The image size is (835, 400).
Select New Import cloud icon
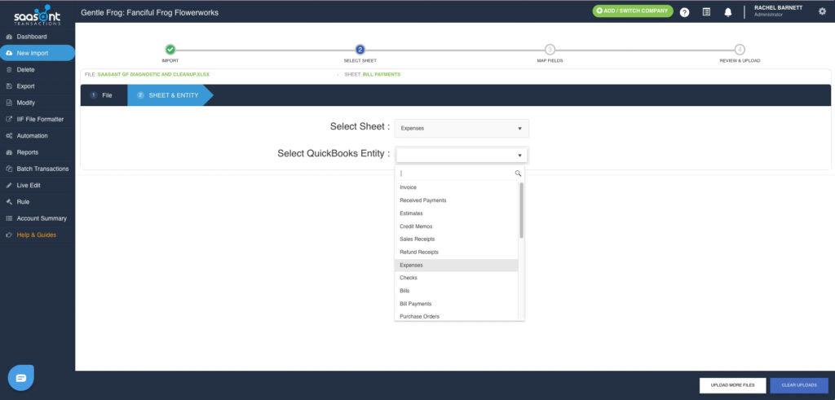tap(8, 53)
